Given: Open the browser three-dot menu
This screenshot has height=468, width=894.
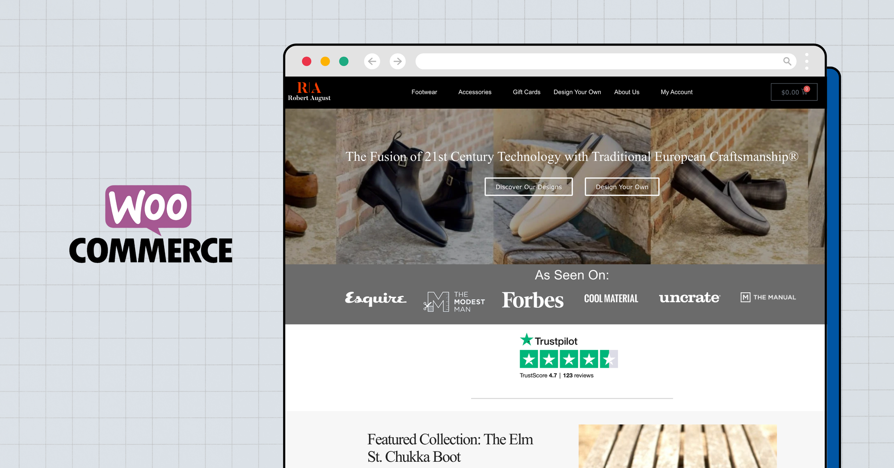Looking at the screenshot, I should point(807,61).
